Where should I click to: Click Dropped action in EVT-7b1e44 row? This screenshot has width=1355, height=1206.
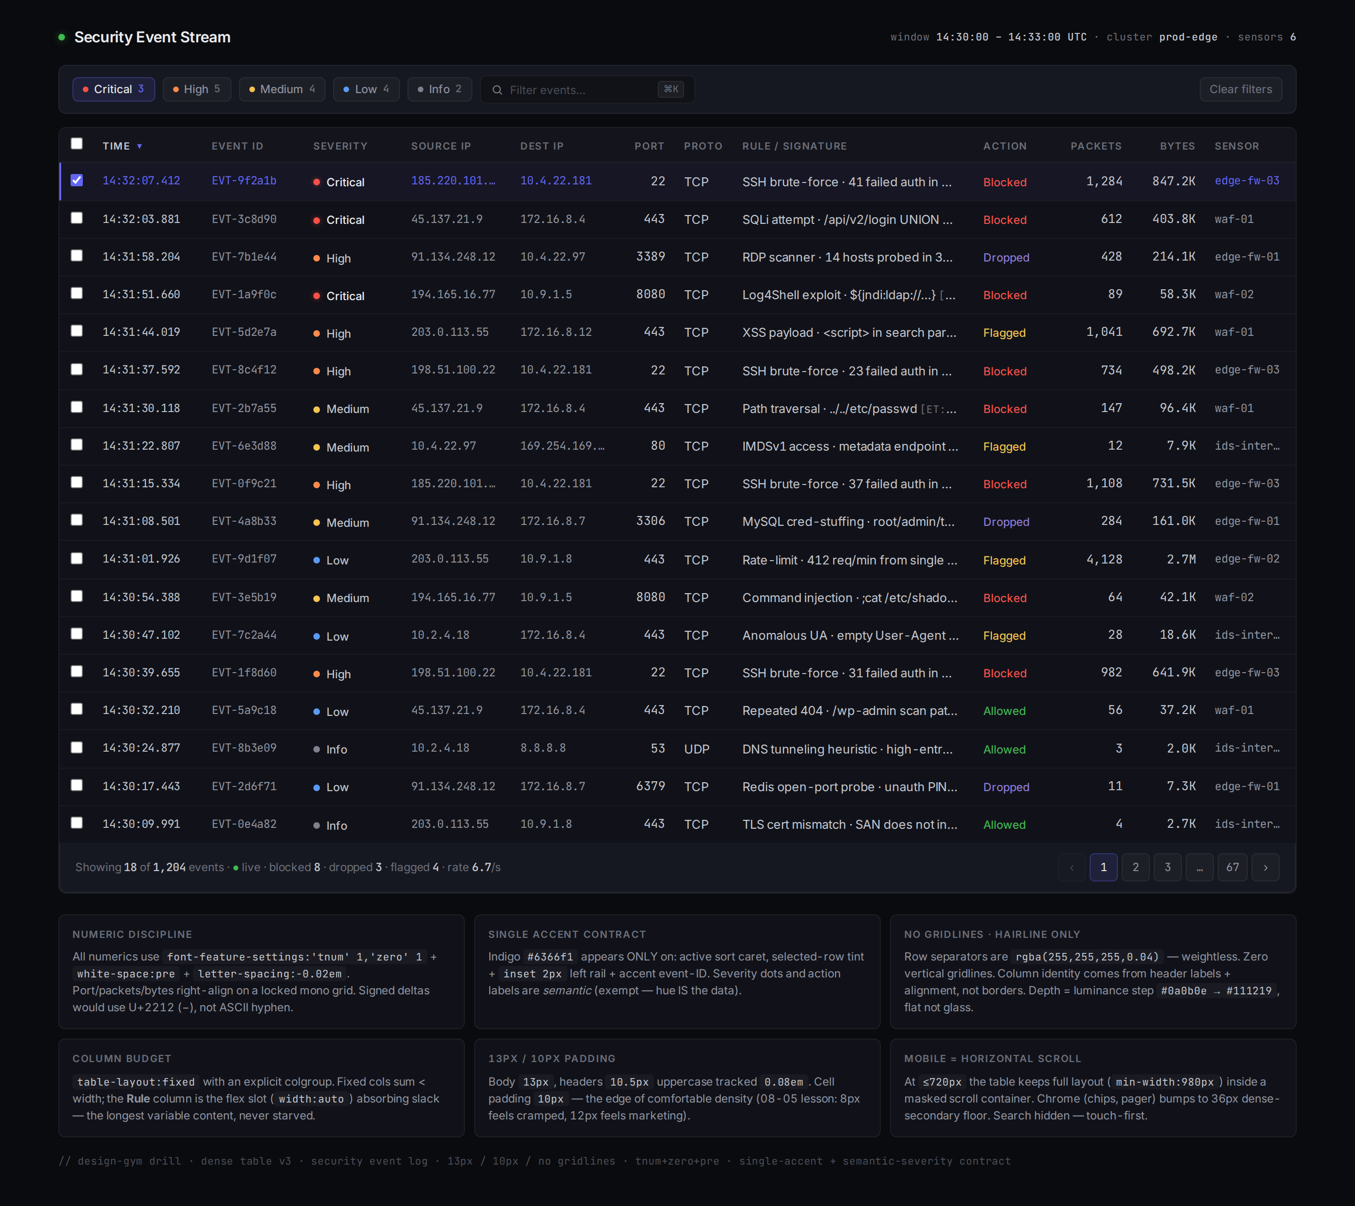[1005, 257]
